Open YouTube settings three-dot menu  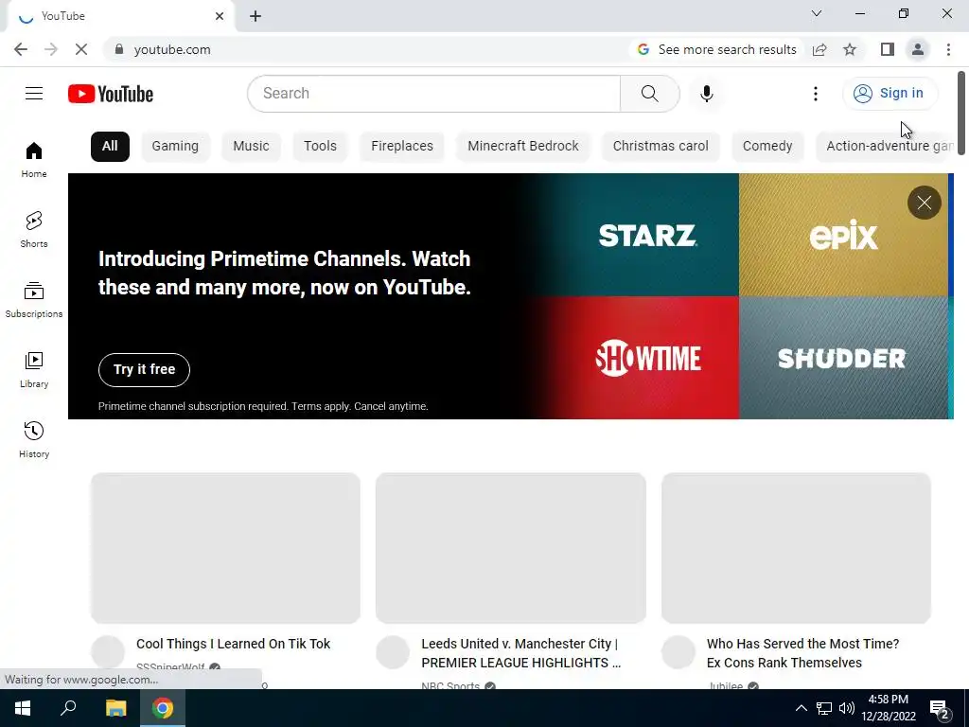(816, 94)
